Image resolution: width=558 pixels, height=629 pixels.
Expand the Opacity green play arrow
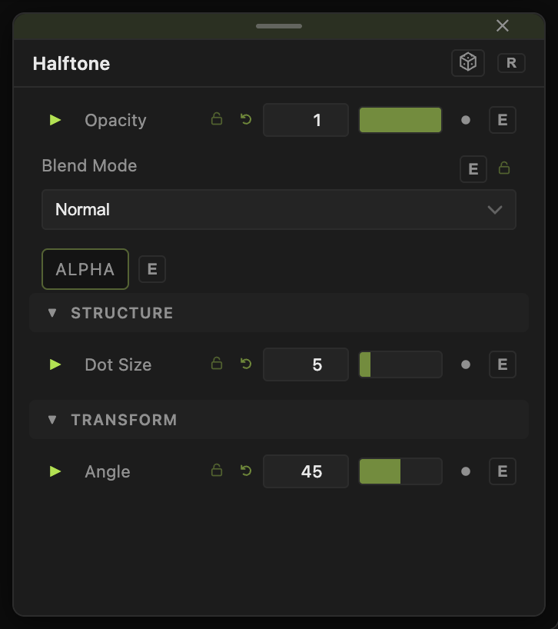coord(55,119)
